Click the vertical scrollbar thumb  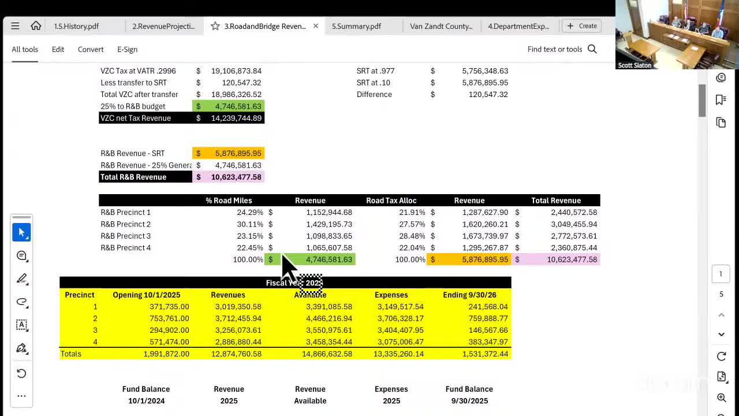(x=702, y=100)
